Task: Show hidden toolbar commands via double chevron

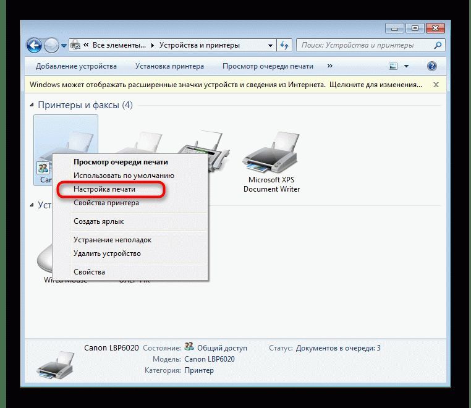Action: pos(329,66)
